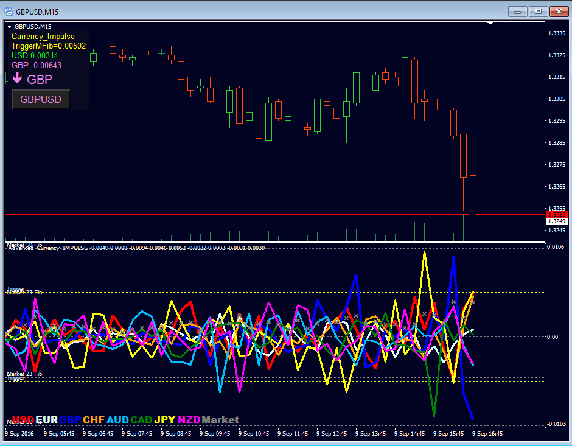Click the magenta NZD legend label

[189, 420]
